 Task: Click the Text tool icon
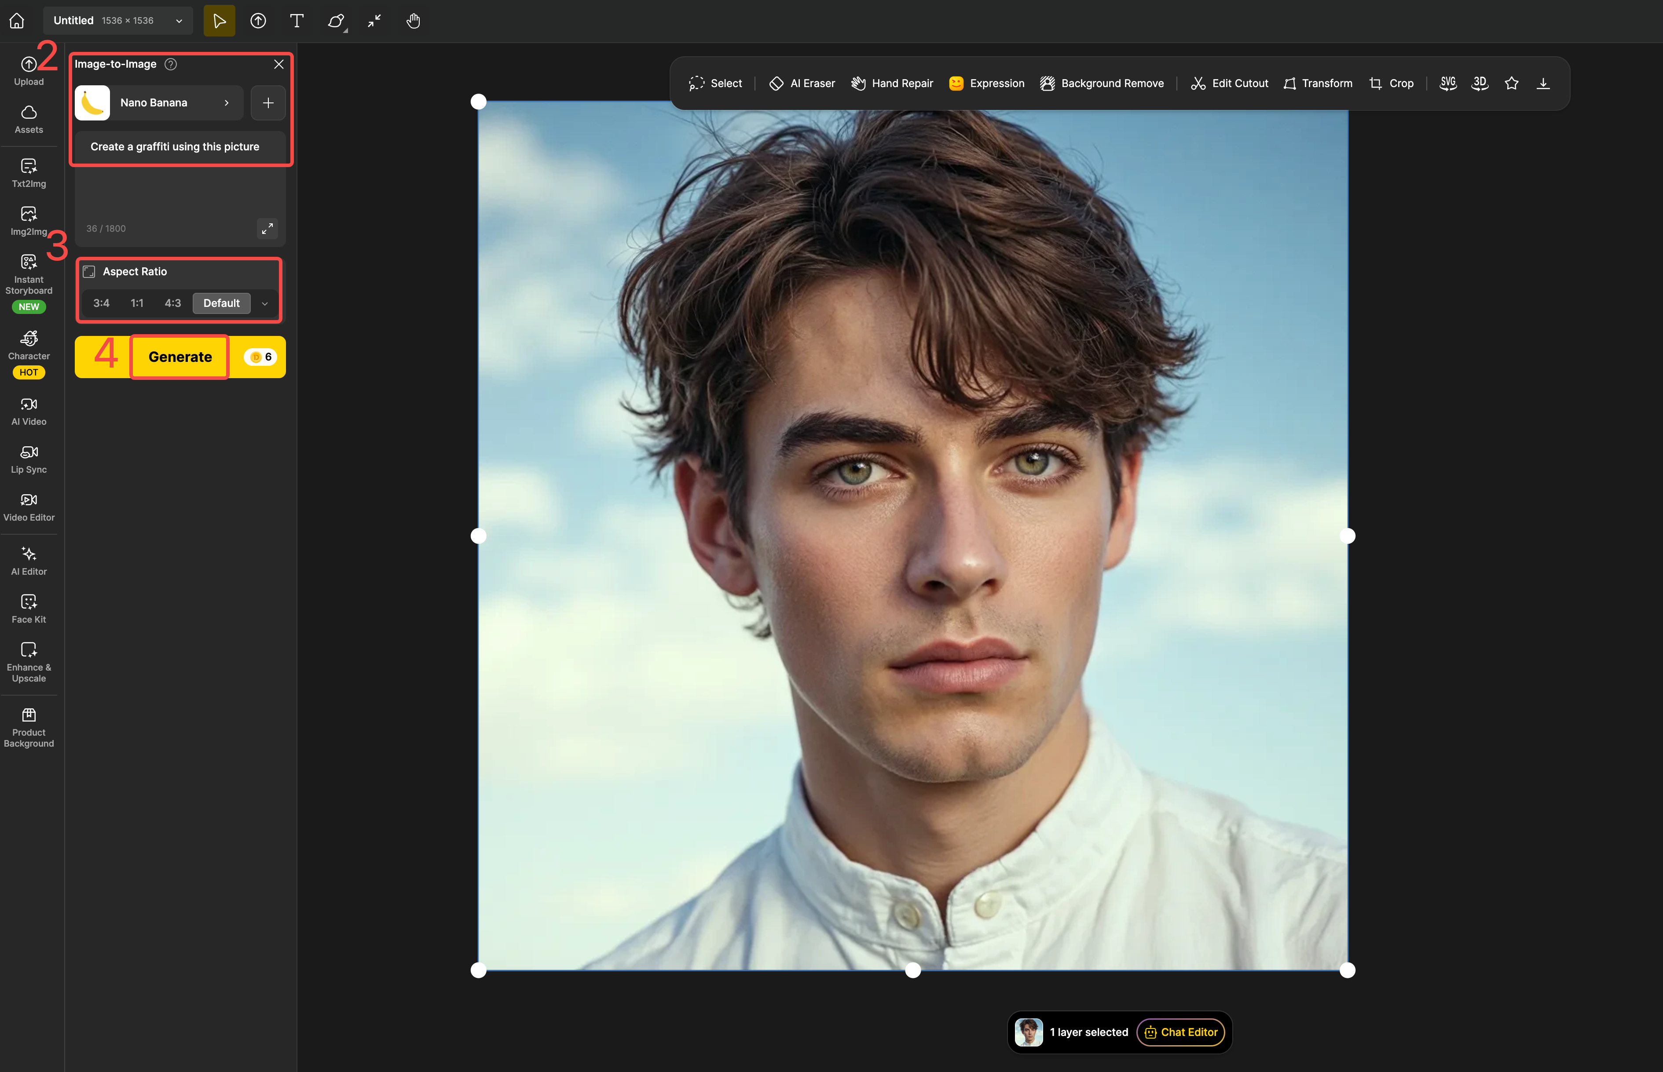tap(297, 21)
